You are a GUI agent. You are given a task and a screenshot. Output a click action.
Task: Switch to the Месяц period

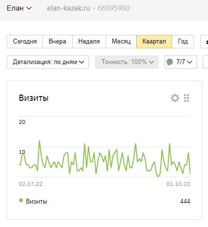click(121, 42)
